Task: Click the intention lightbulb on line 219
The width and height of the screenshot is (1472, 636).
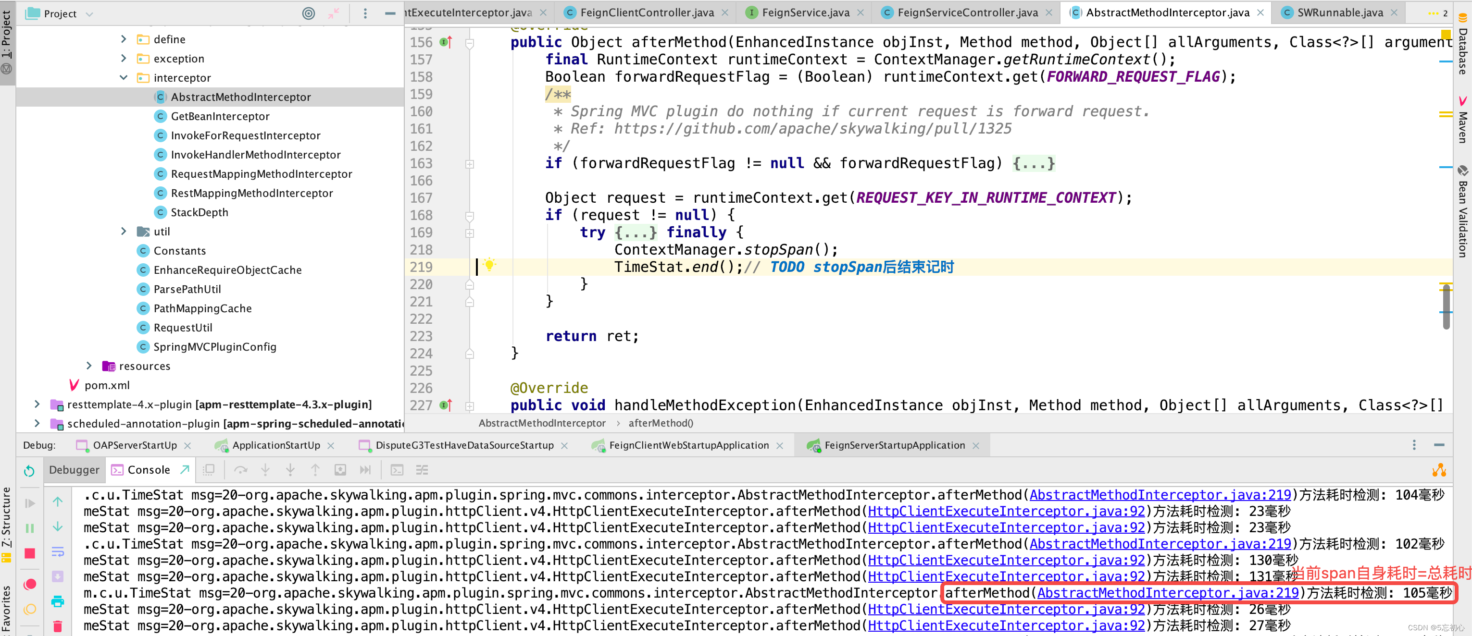Action: coord(489,265)
